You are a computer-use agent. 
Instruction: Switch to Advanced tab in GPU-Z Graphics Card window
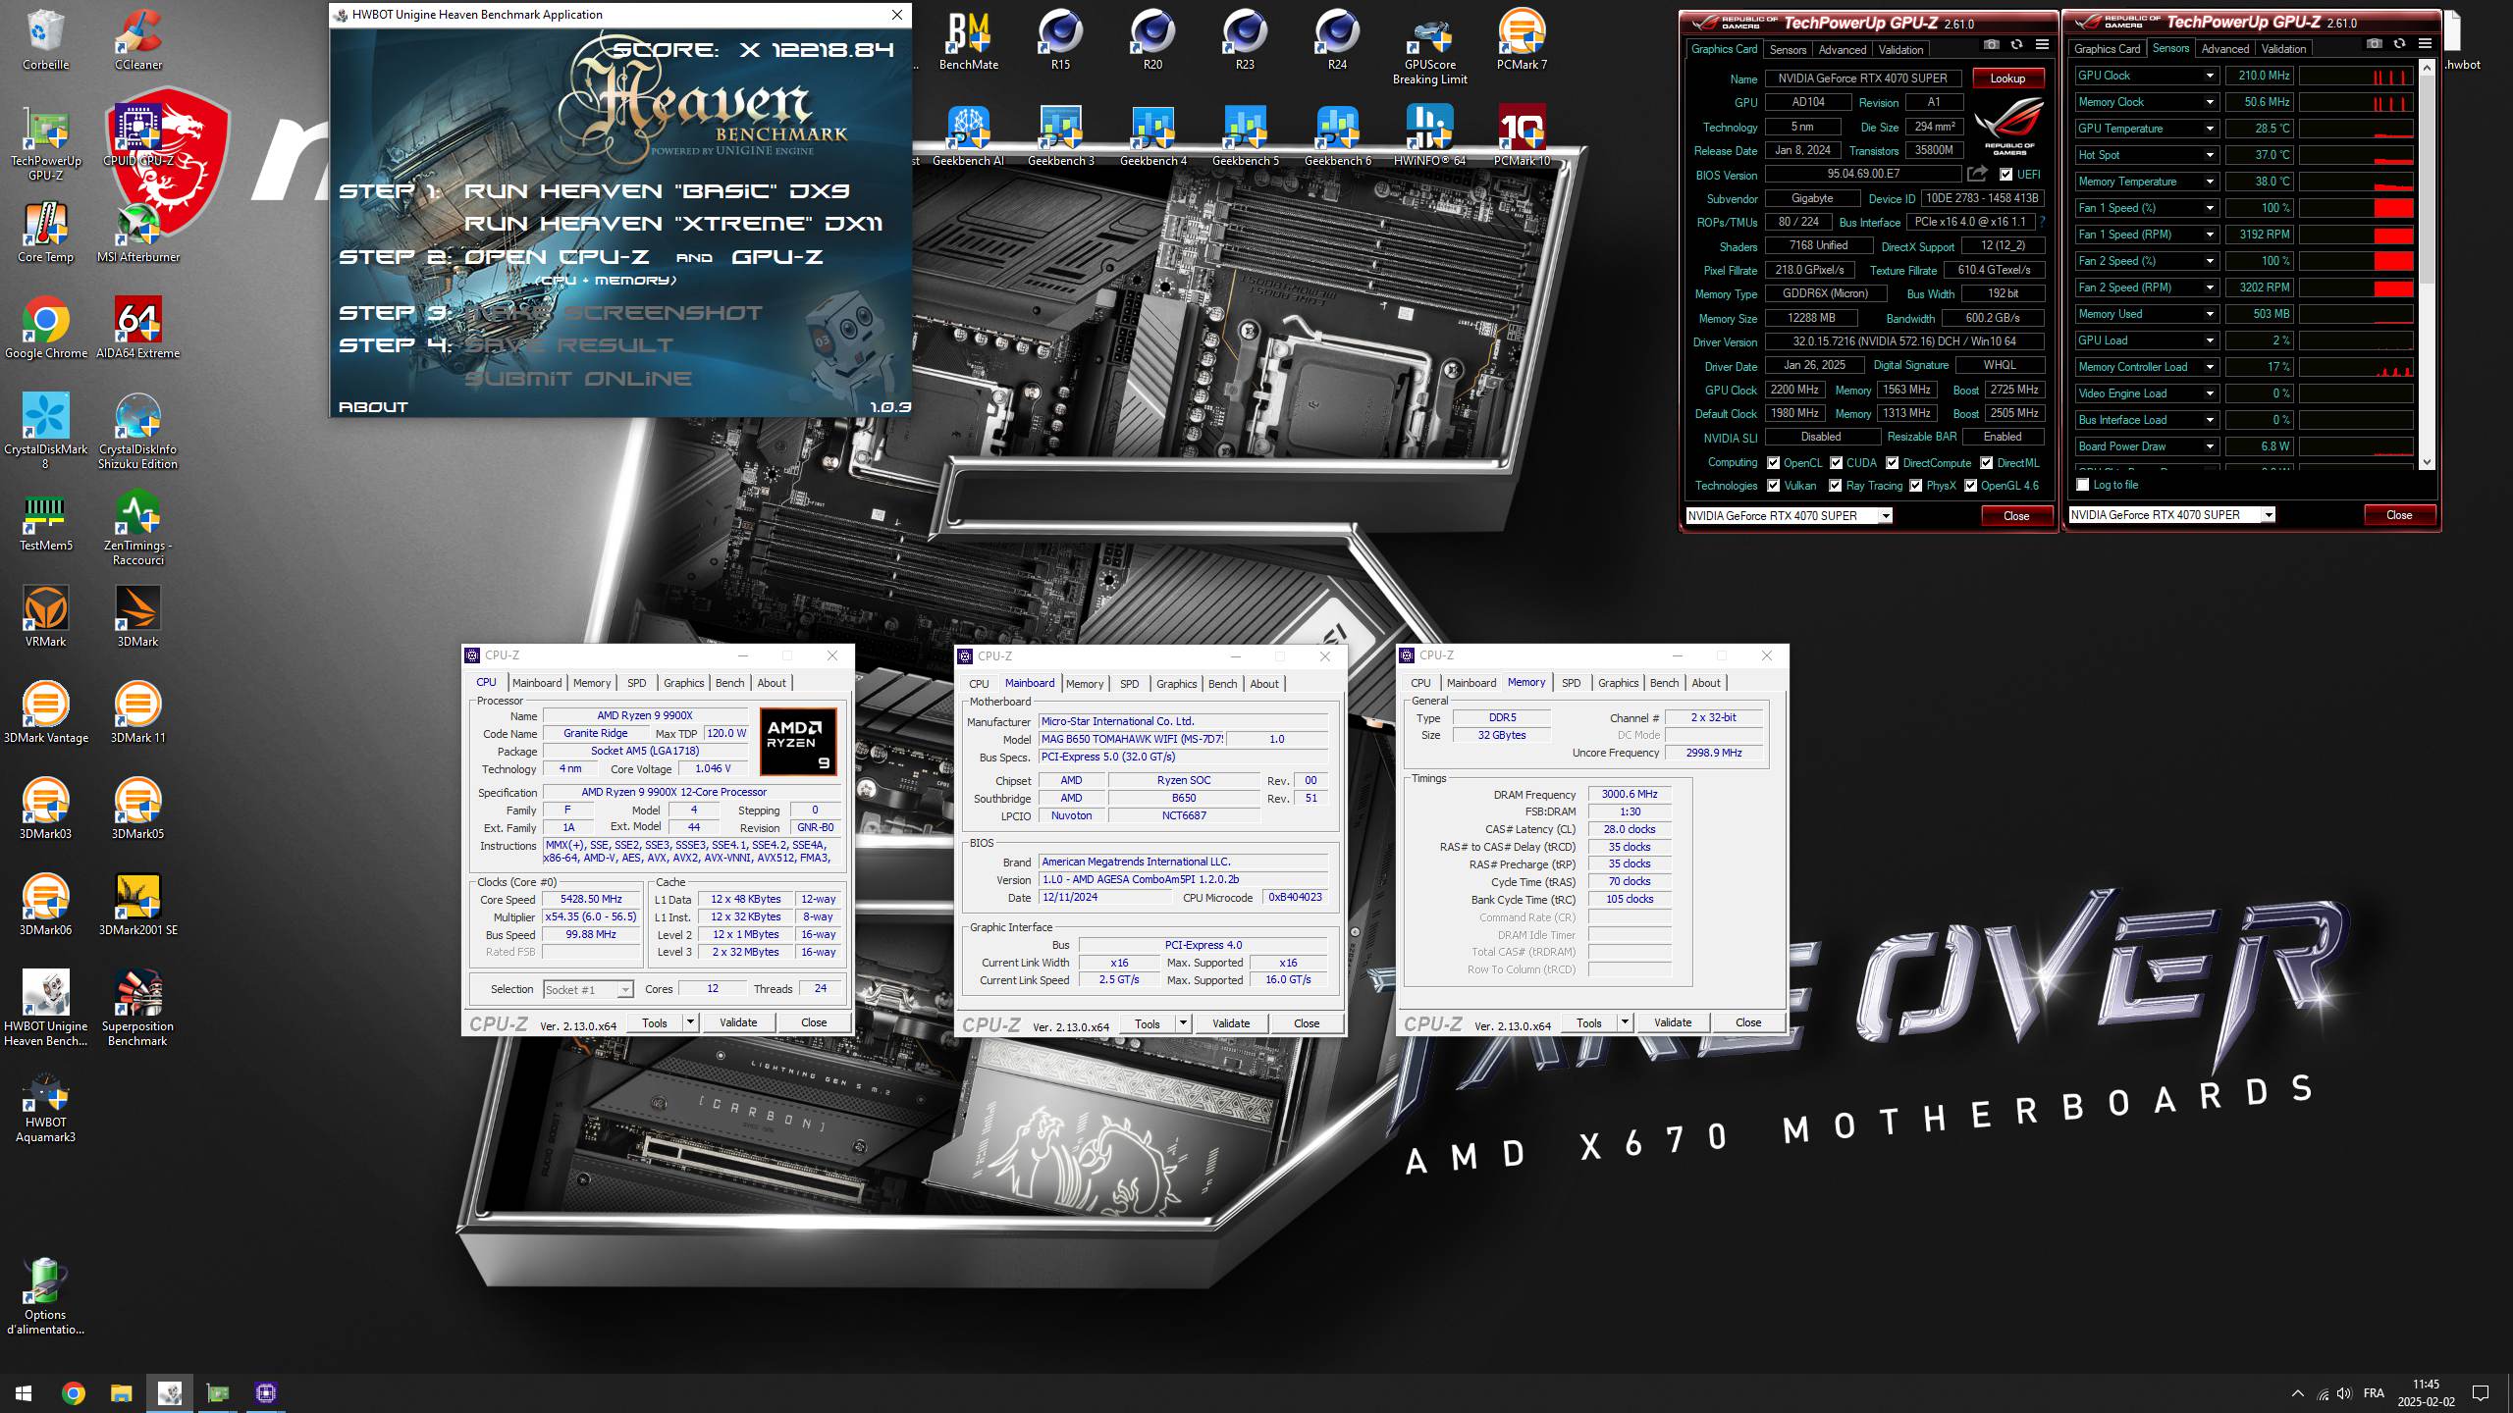point(1842,49)
